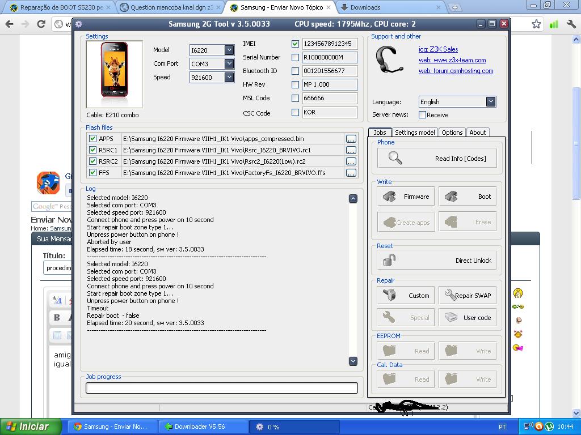Click the Cal. Data Write button

point(468,379)
